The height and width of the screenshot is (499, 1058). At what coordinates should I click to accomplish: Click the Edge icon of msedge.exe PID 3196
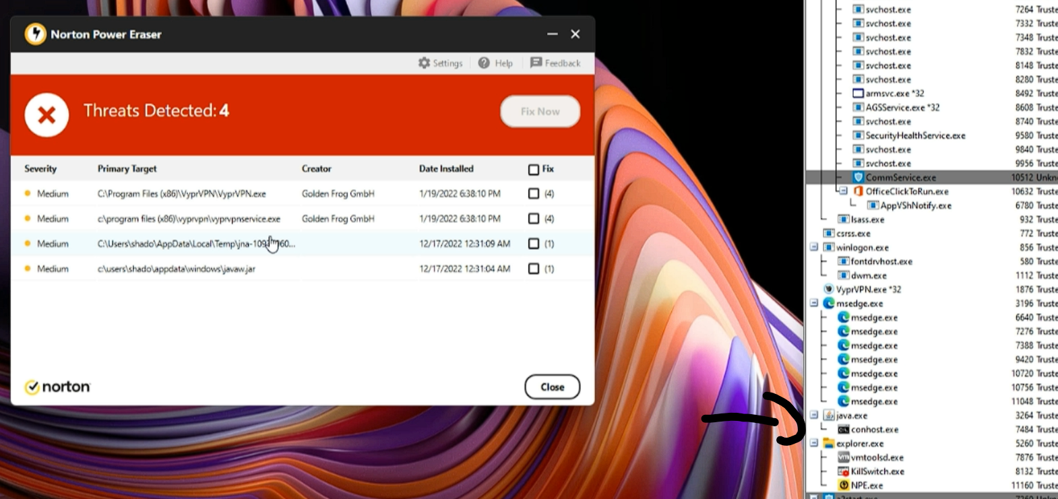pyautogui.click(x=829, y=304)
